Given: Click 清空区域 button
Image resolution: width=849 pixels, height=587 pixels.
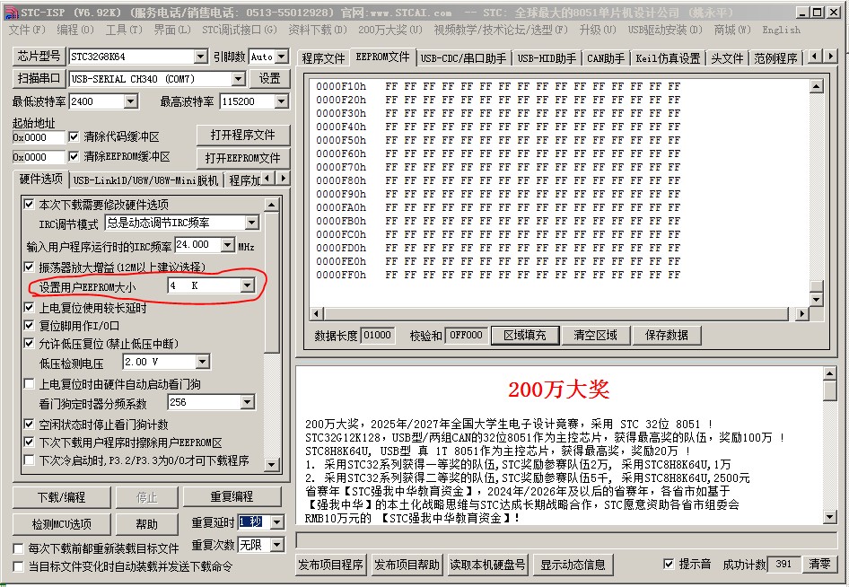Looking at the screenshot, I should (596, 335).
